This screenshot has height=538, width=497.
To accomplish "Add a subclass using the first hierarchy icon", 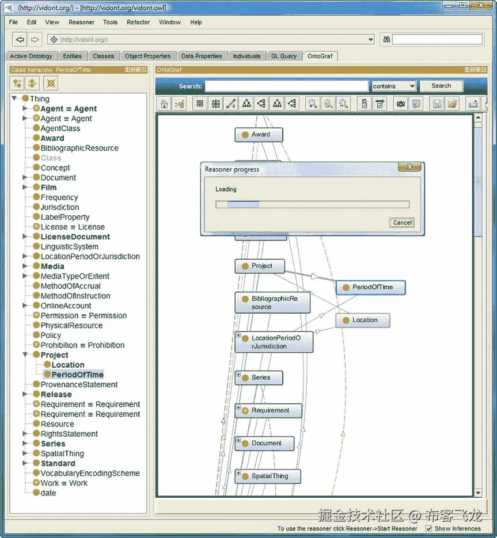I will tap(18, 83).
